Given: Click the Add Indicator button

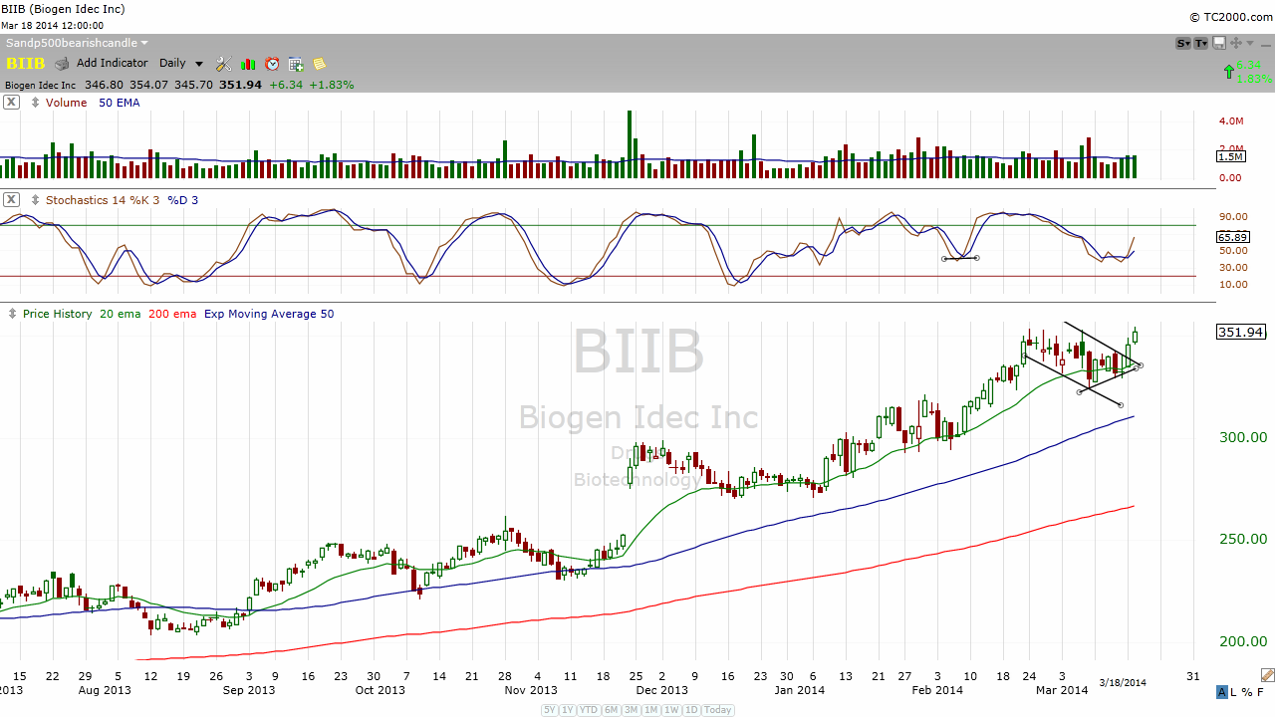Looking at the screenshot, I should click(x=112, y=64).
